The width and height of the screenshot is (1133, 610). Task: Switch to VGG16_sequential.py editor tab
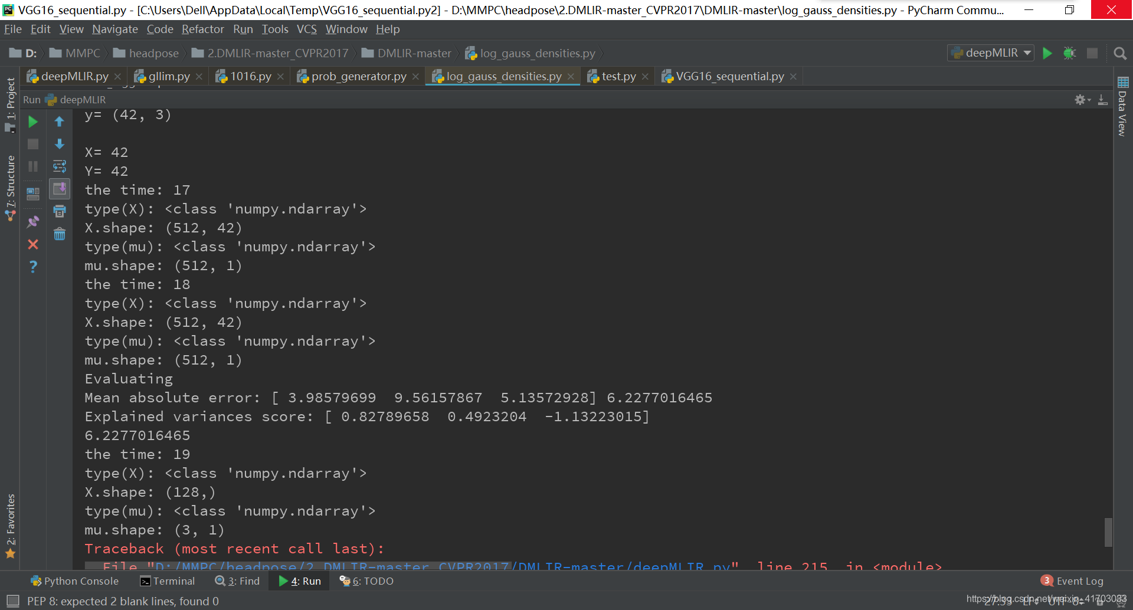click(729, 76)
